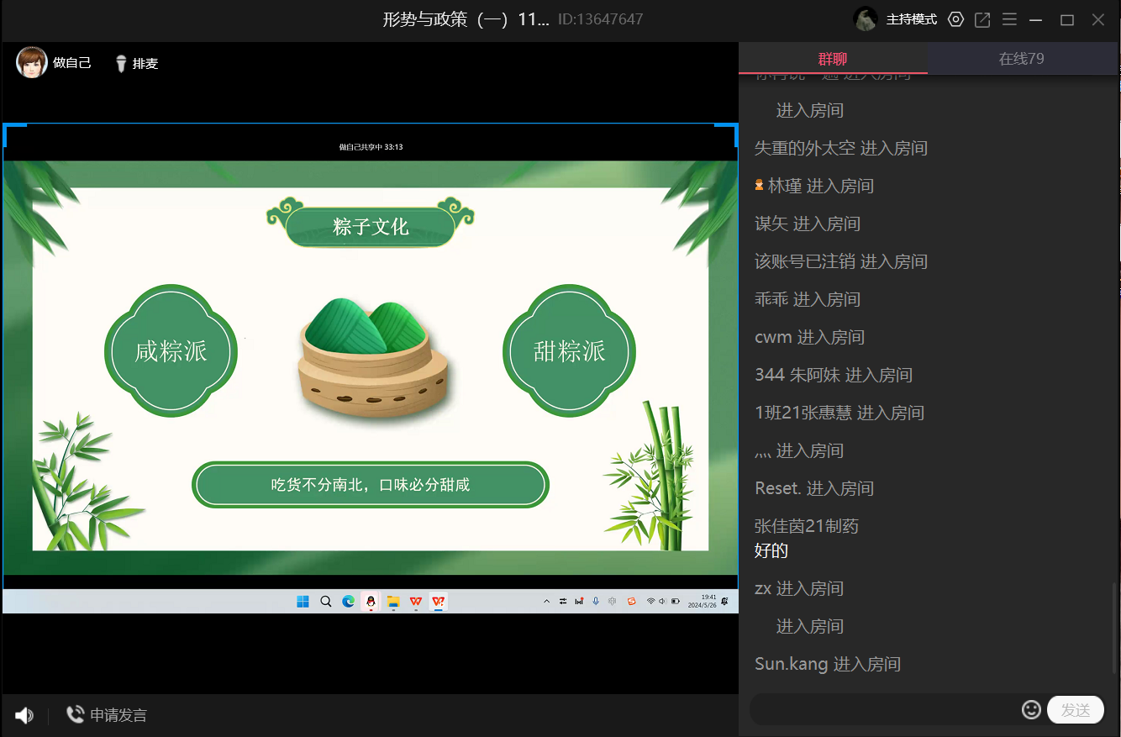Click the 做自己 presenter avatar
This screenshot has width=1121, height=737.
(x=32, y=63)
